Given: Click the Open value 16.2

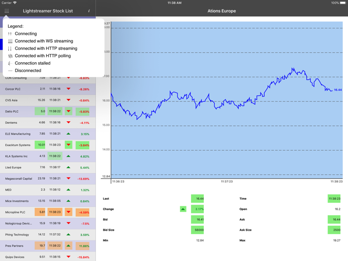Looking at the screenshot, I should pyautogui.click(x=338, y=209).
